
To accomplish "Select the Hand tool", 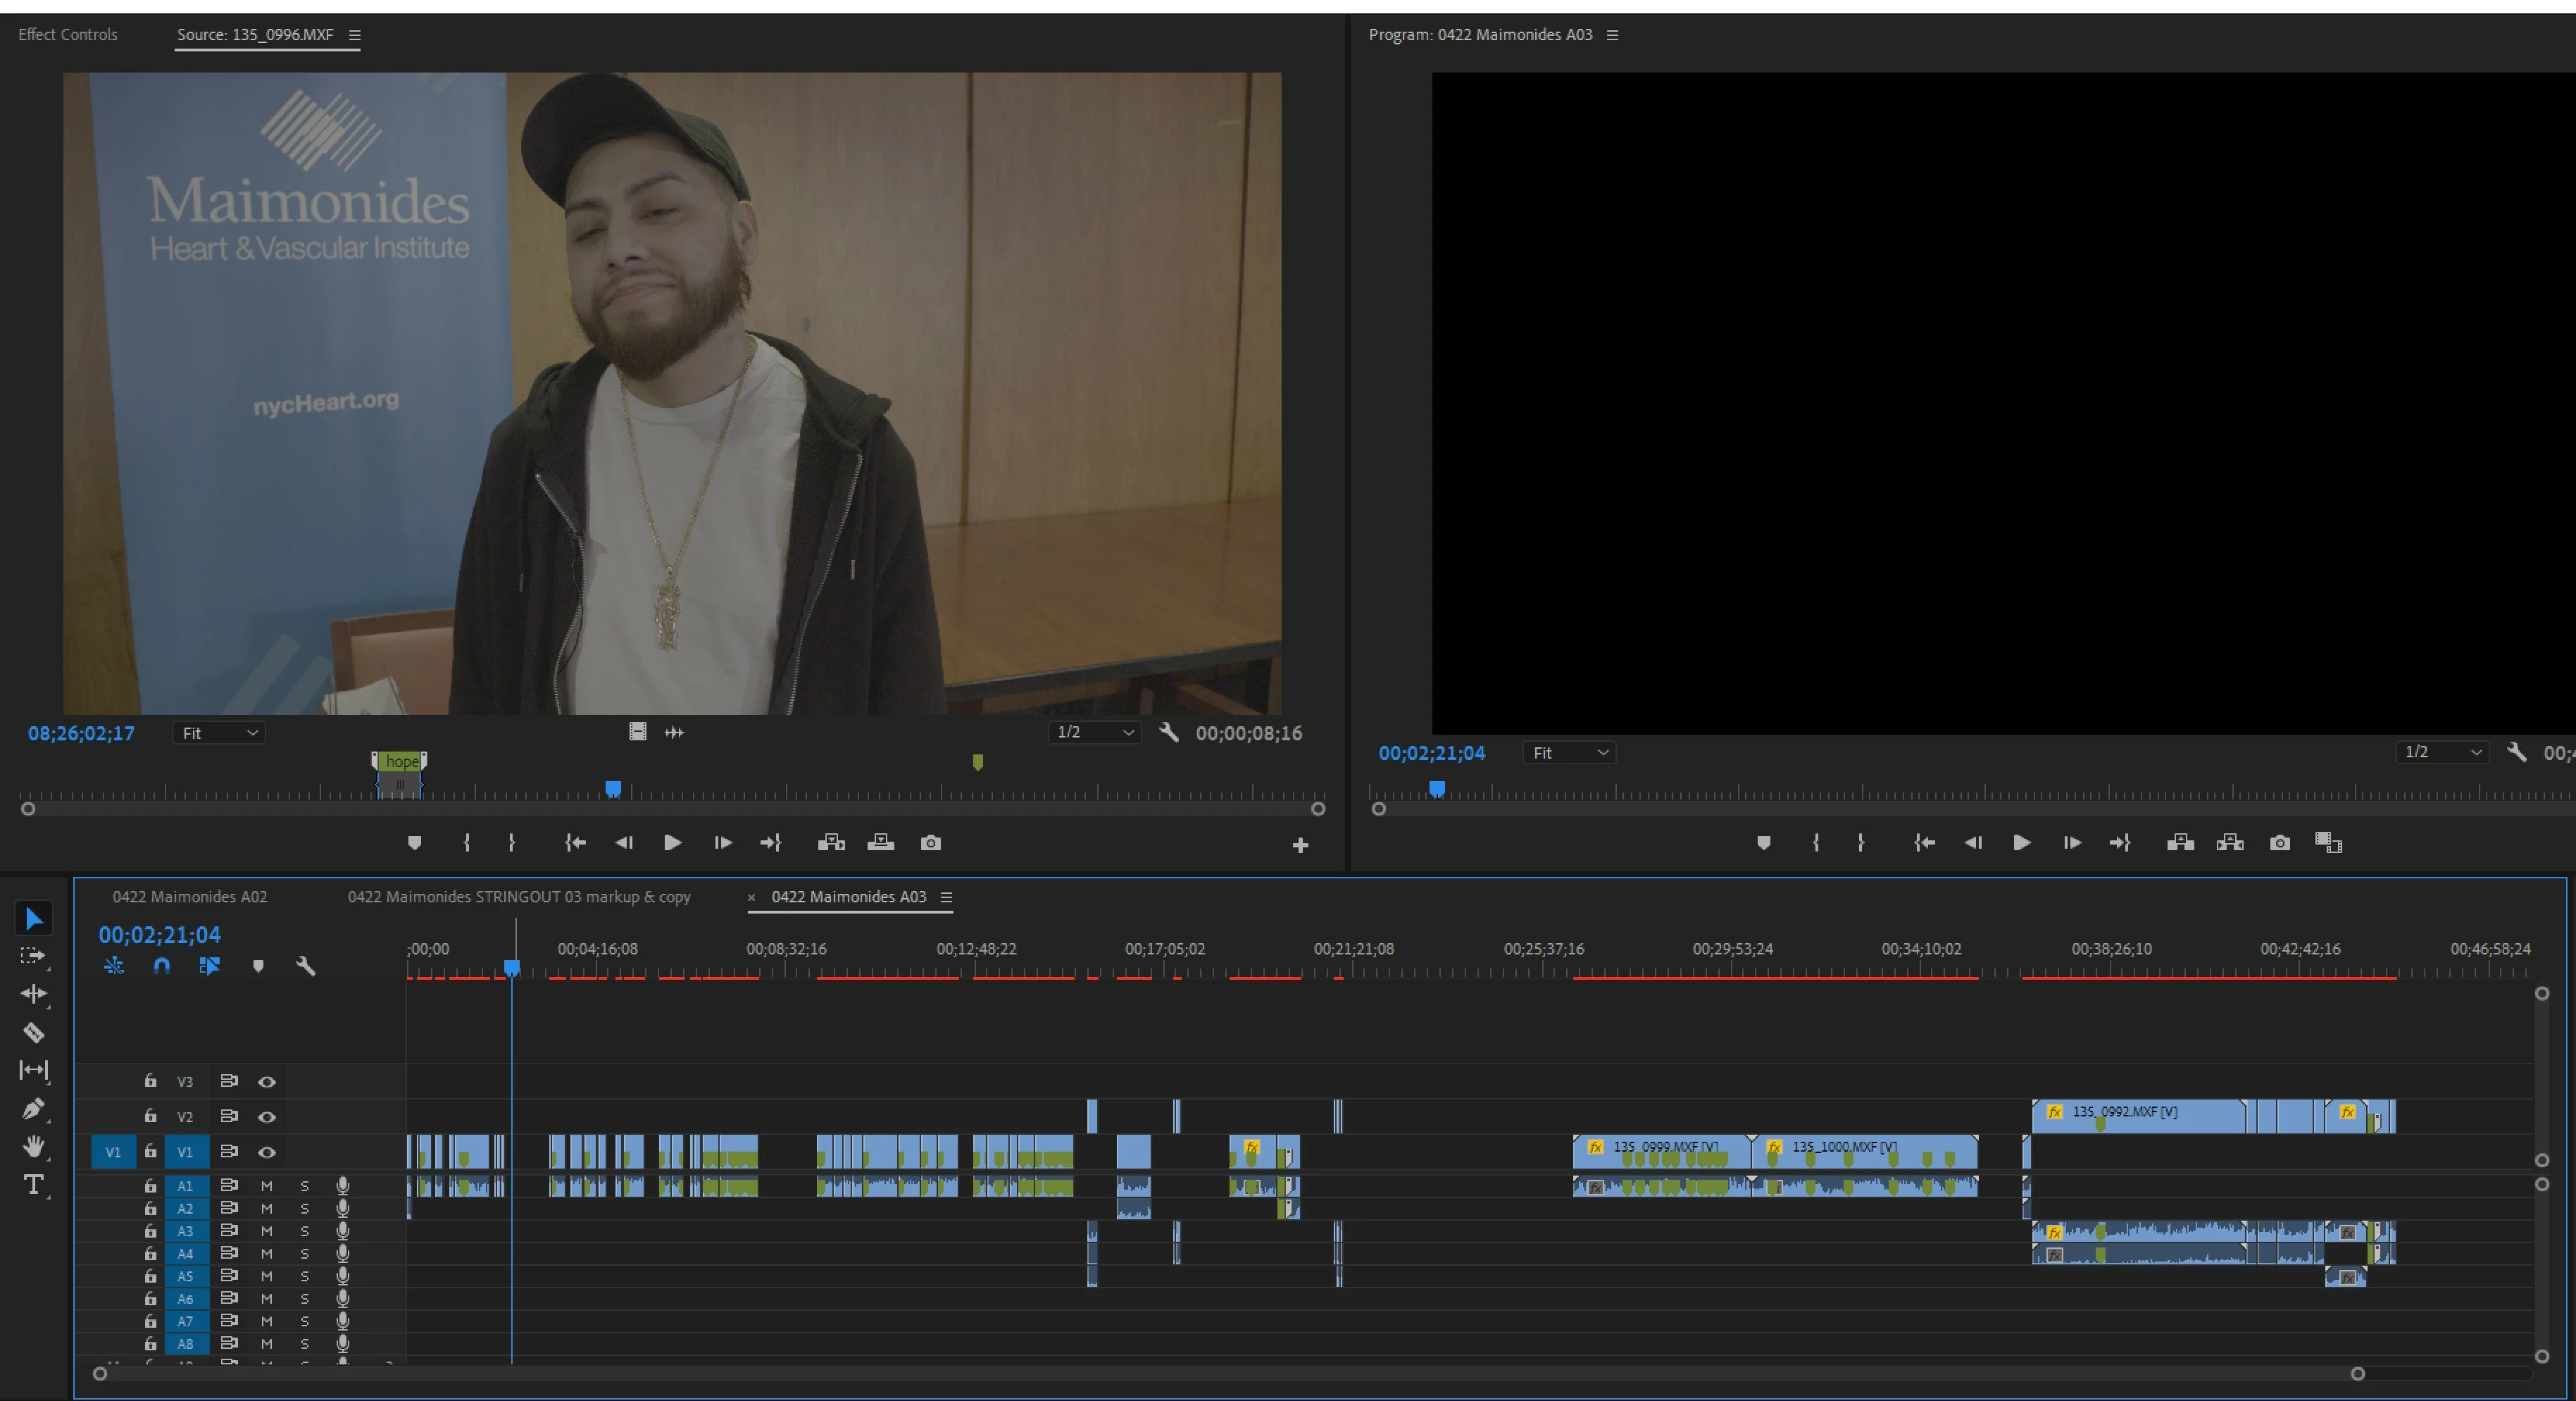I will pyautogui.click(x=33, y=1146).
